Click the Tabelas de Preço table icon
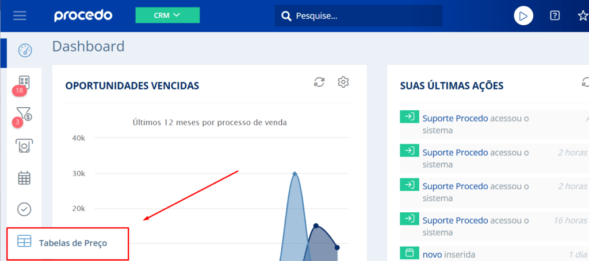 click(24, 241)
